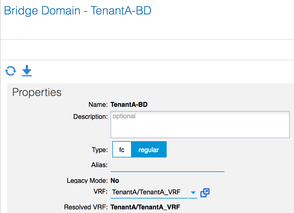The image size is (294, 213).
Task: Click the bold TenantA-BD name value
Action: coord(129,104)
